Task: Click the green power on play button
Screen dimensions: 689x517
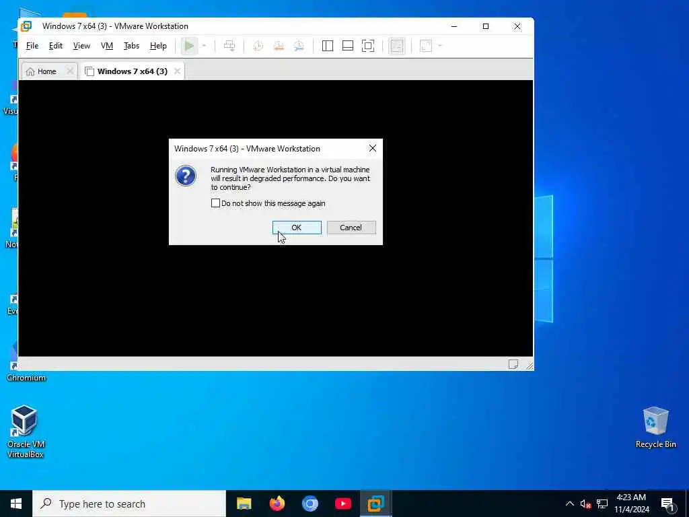Action: click(189, 46)
